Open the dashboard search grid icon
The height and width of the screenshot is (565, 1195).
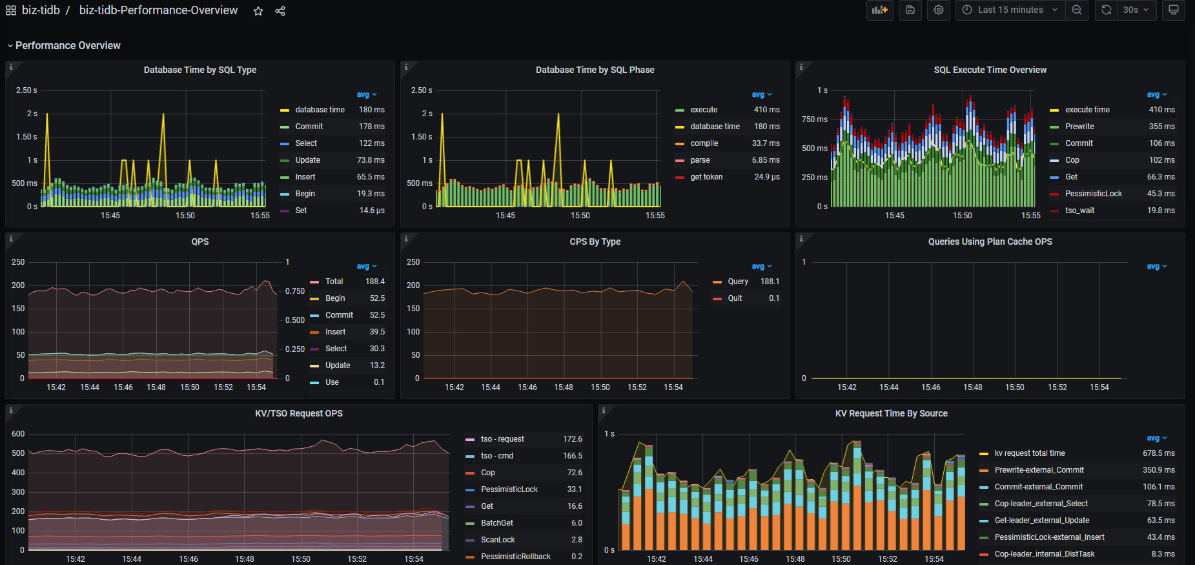point(11,11)
